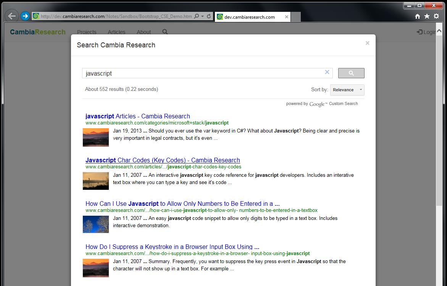This screenshot has height=286, width=447.
Task: Click the thumbnail for the javascript Articles result
Action: [x=96, y=137]
